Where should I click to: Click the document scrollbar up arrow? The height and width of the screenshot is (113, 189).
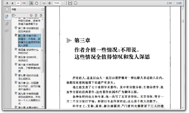click(183, 9)
